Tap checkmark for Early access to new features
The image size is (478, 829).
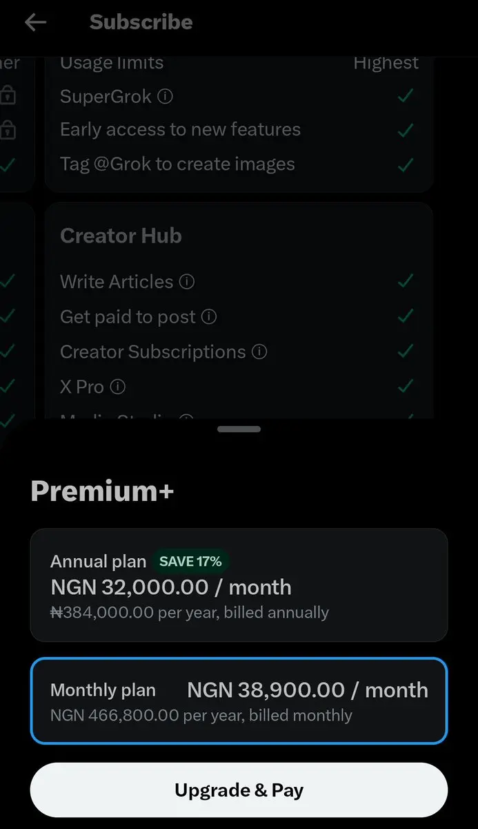(x=406, y=130)
